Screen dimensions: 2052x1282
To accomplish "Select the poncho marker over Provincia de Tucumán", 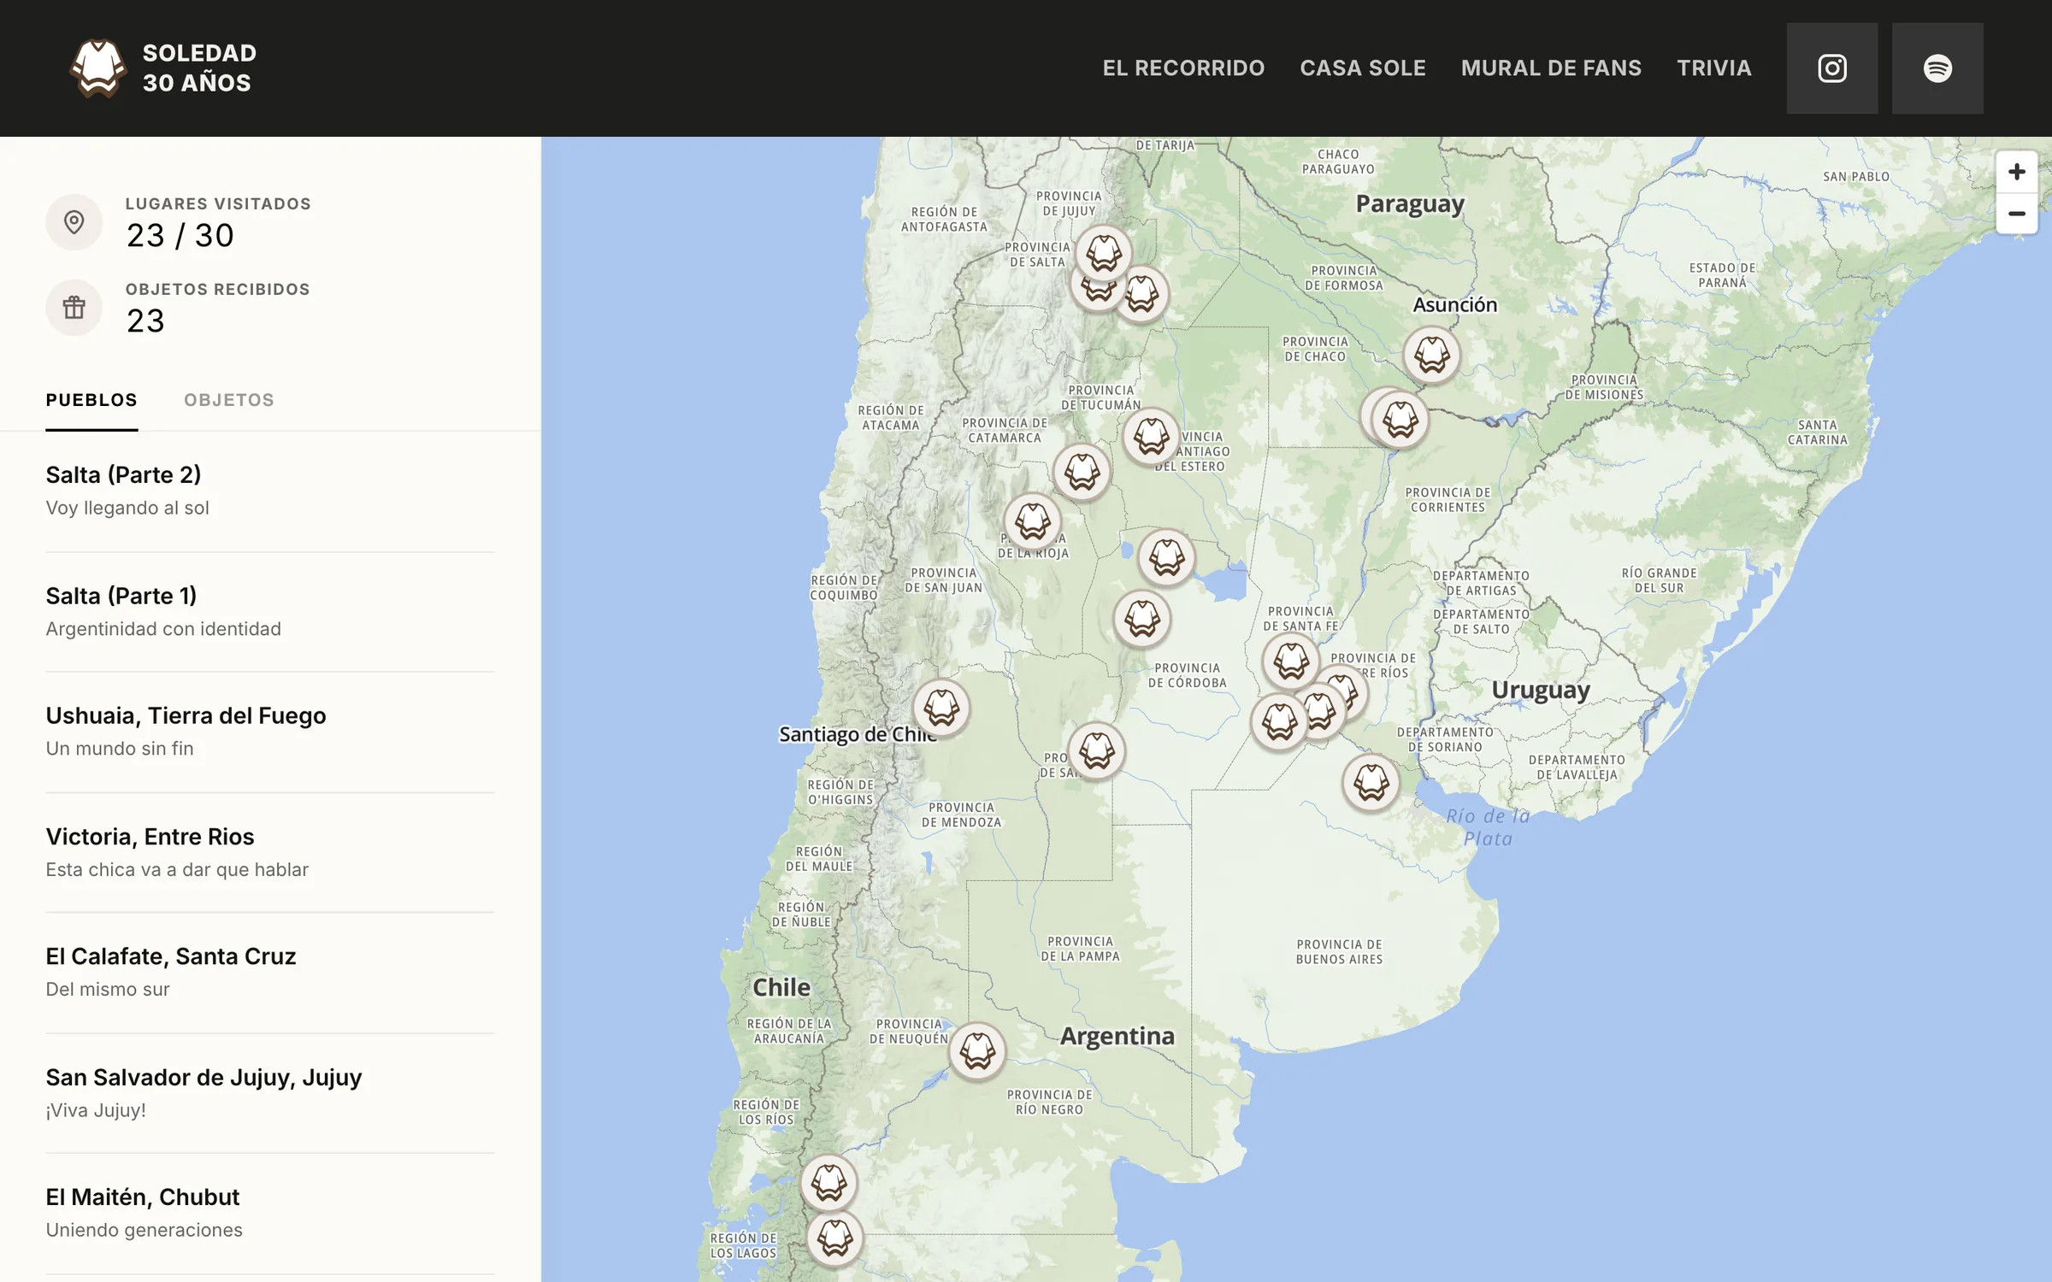I will [x=1152, y=436].
